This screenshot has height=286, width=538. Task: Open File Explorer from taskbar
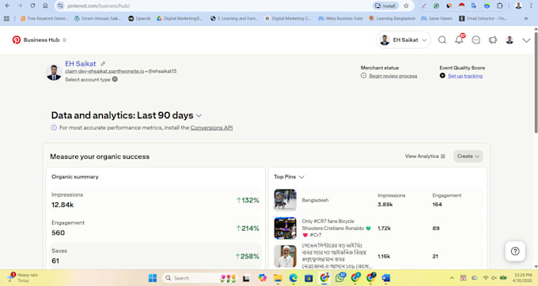click(278, 278)
